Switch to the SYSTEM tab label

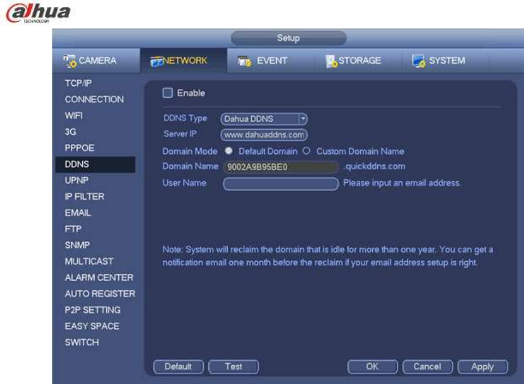tap(447, 61)
